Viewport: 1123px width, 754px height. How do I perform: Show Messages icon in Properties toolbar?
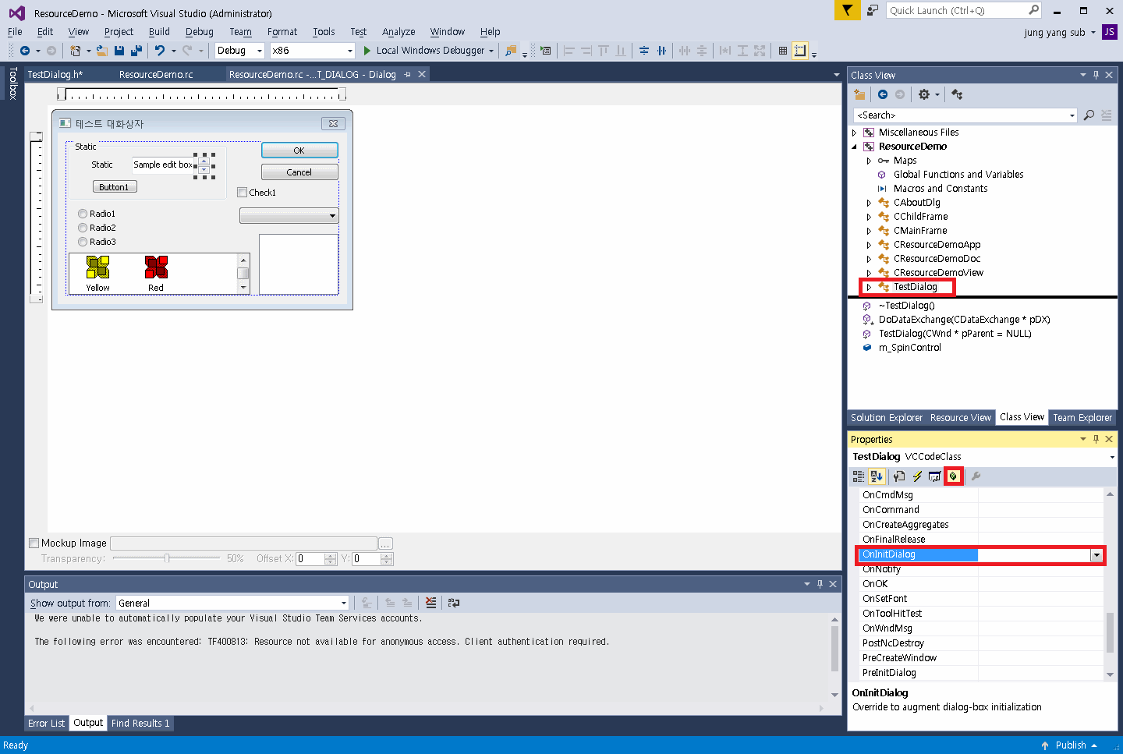click(x=934, y=476)
